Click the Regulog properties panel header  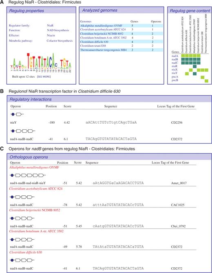click(x=41, y=11)
